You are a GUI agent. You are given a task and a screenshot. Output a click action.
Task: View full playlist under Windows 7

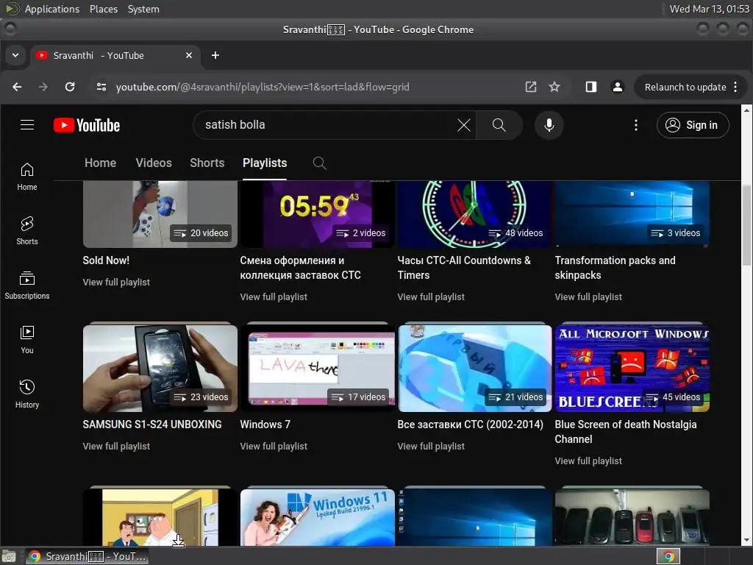point(274,446)
